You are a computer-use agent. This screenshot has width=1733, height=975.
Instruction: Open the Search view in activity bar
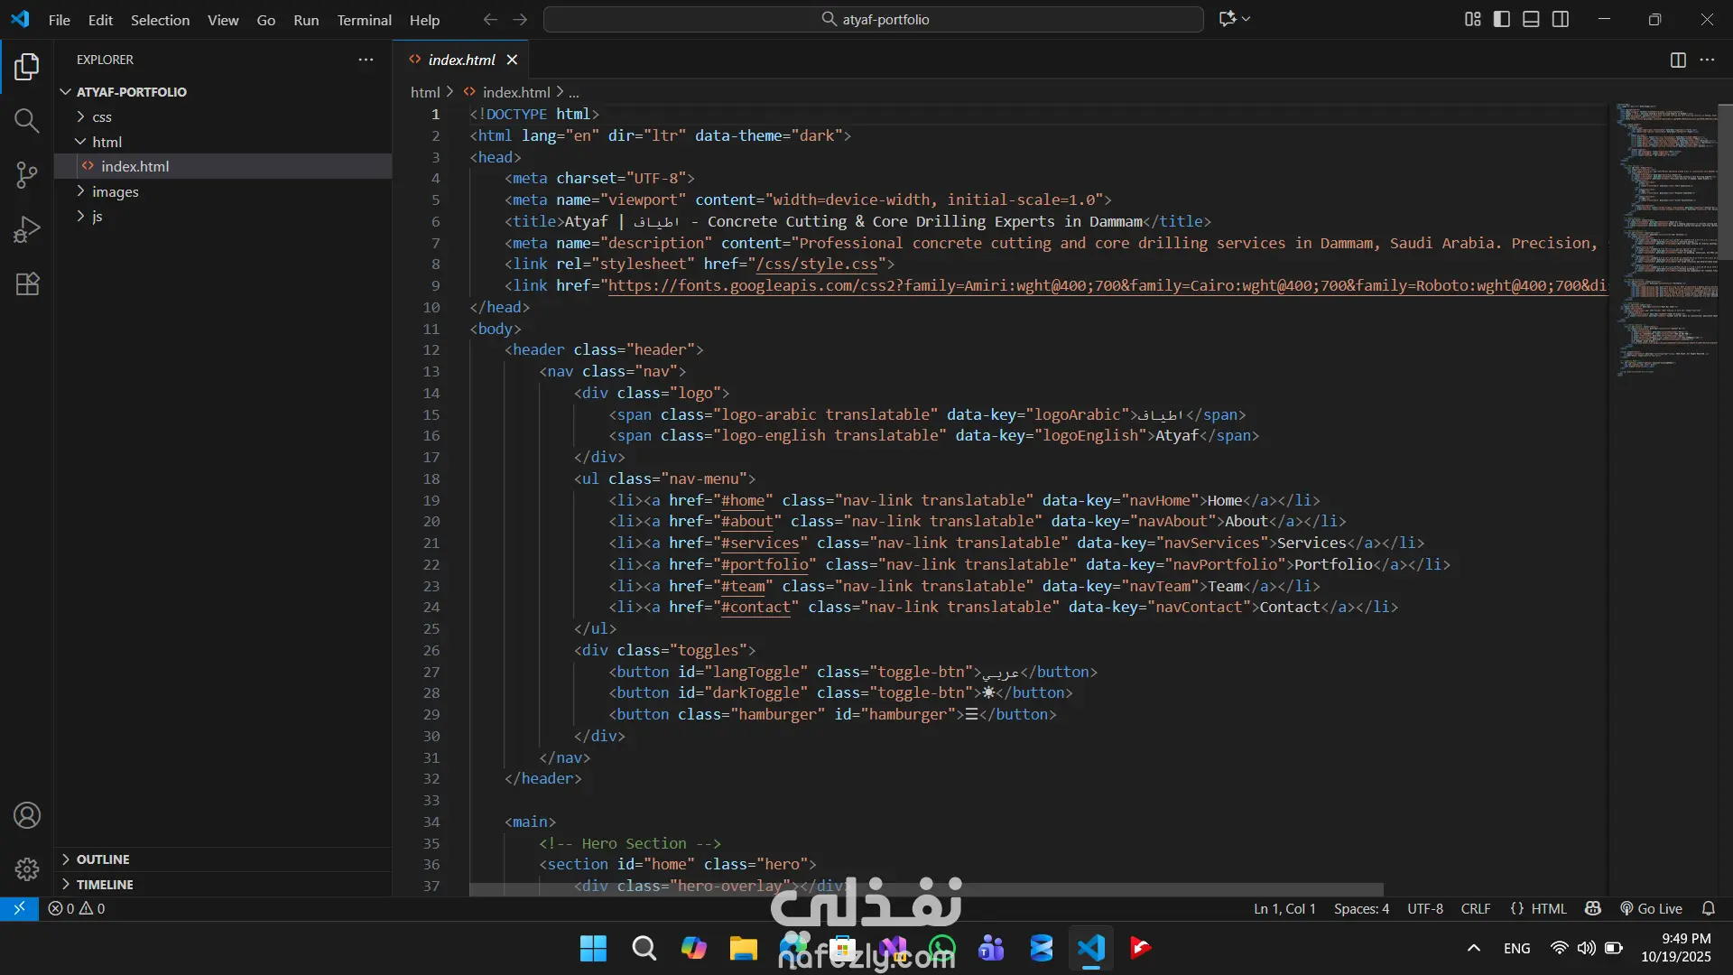(27, 121)
